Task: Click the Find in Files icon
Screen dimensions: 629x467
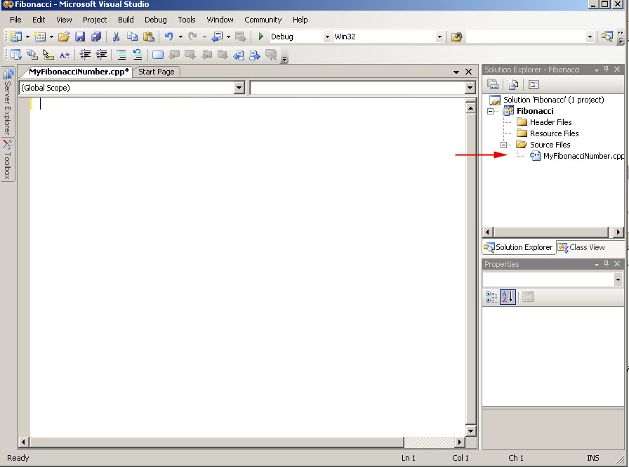Action: 456,37
